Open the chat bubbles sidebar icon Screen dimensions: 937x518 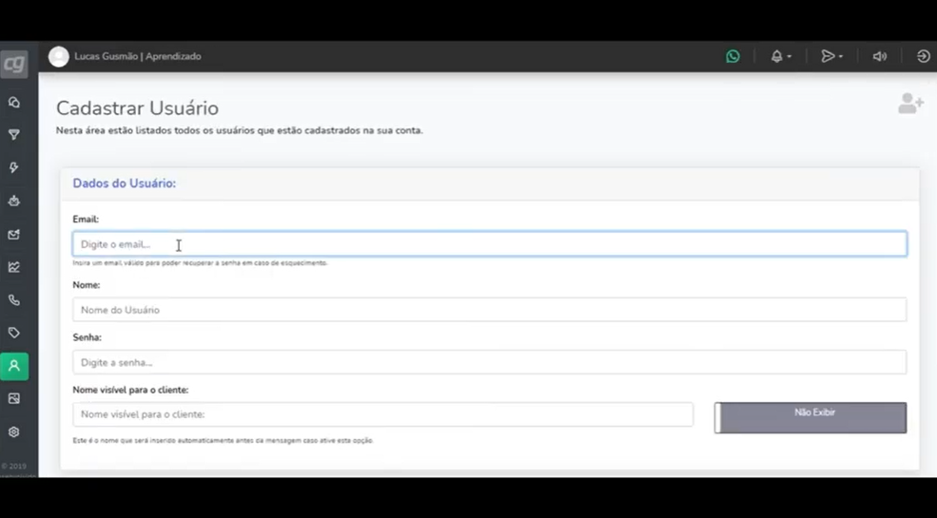click(13, 103)
